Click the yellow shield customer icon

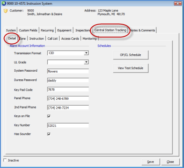[x=5, y=11]
